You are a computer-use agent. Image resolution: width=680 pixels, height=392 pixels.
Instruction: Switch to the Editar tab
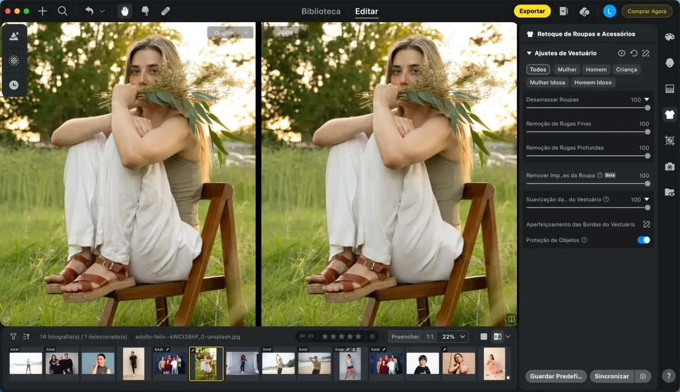(x=367, y=11)
